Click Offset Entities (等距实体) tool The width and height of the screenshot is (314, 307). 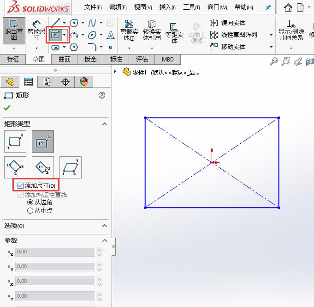[174, 33]
